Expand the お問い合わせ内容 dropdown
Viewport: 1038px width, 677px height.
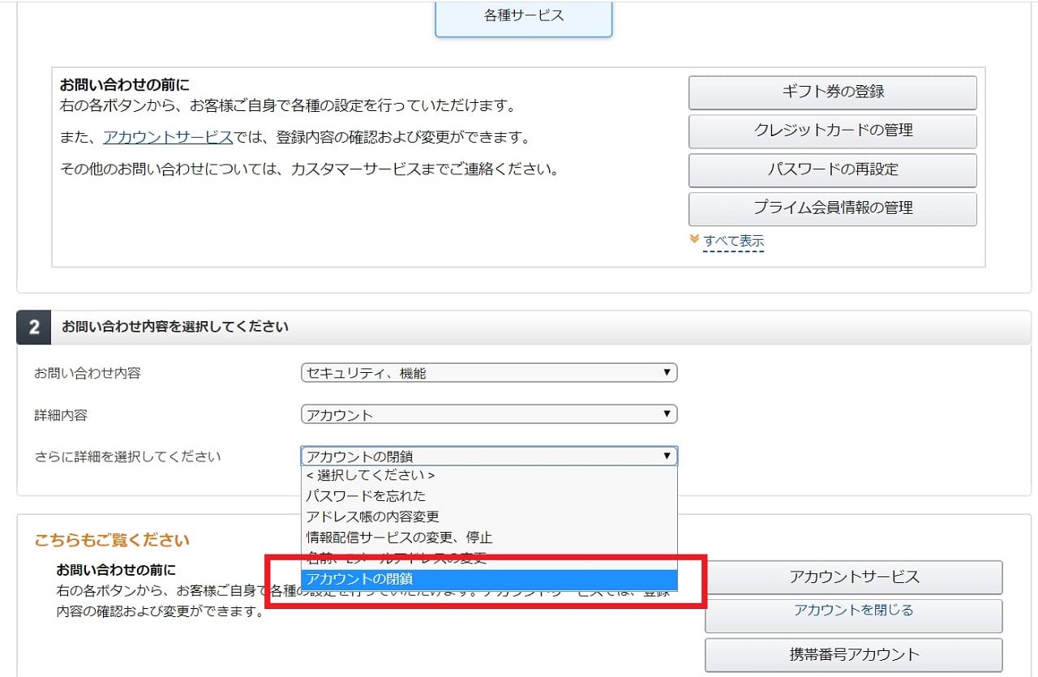(488, 373)
